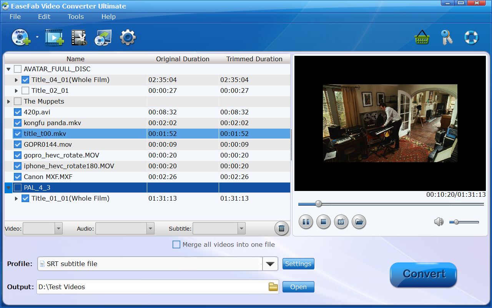
Task: Click the shopping basket buy icon
Action: pos(422,37)
